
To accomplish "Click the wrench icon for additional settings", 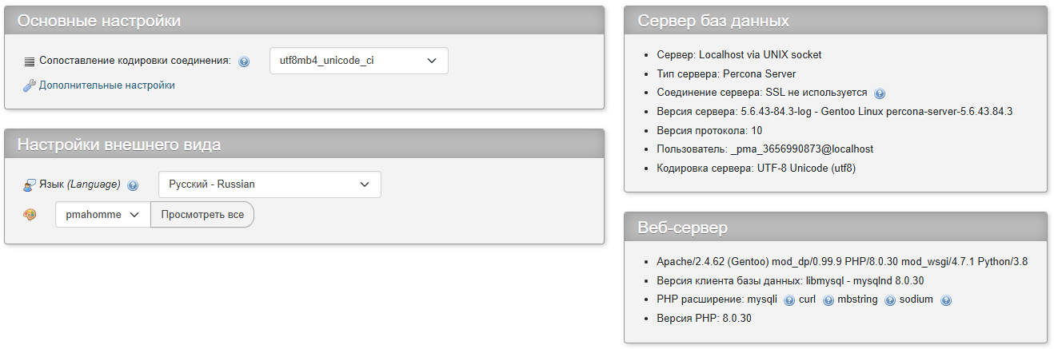I will (x=30, y=85).
